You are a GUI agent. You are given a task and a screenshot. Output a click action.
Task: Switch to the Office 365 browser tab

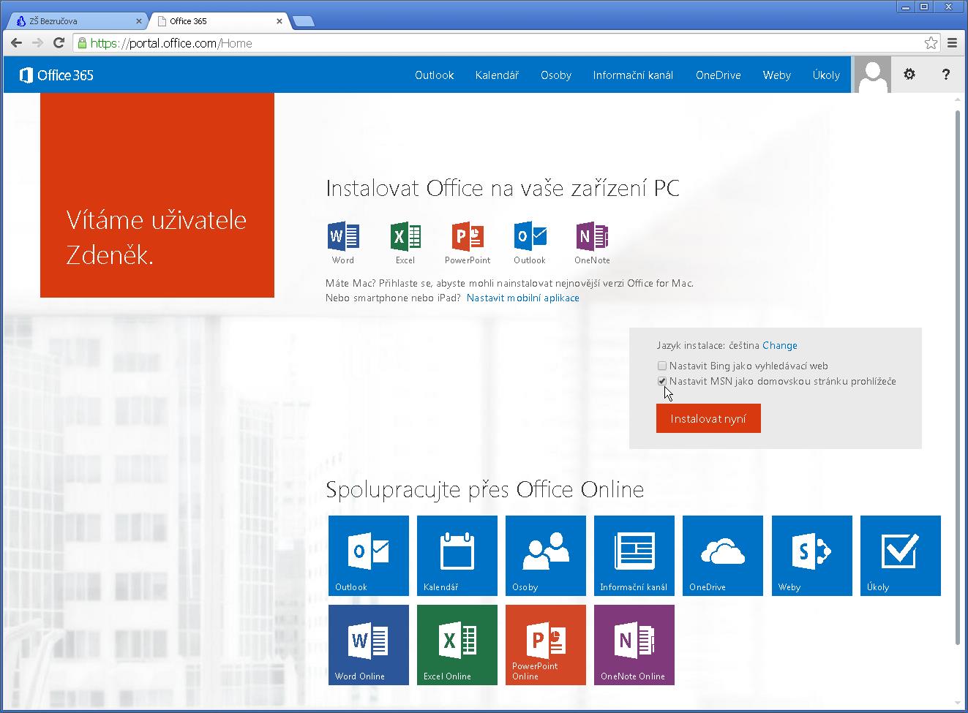[x=221, y=21]
